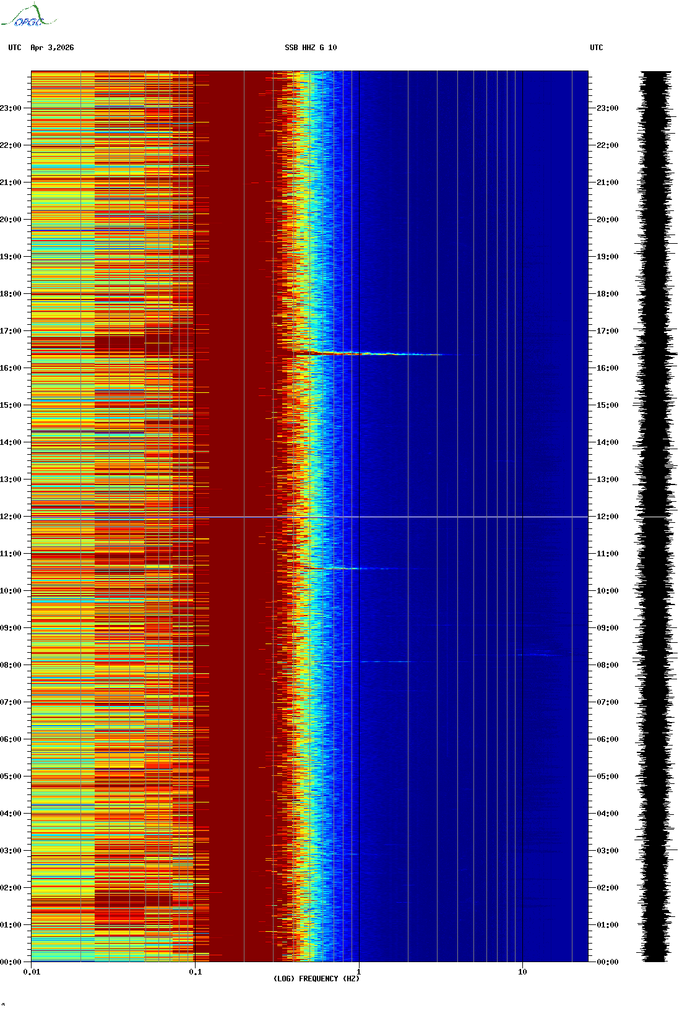This screenshot has height=1011, width=682.
Task: Click the UTC label at top right
Action: pyautogui.click(x=596, y=48)
